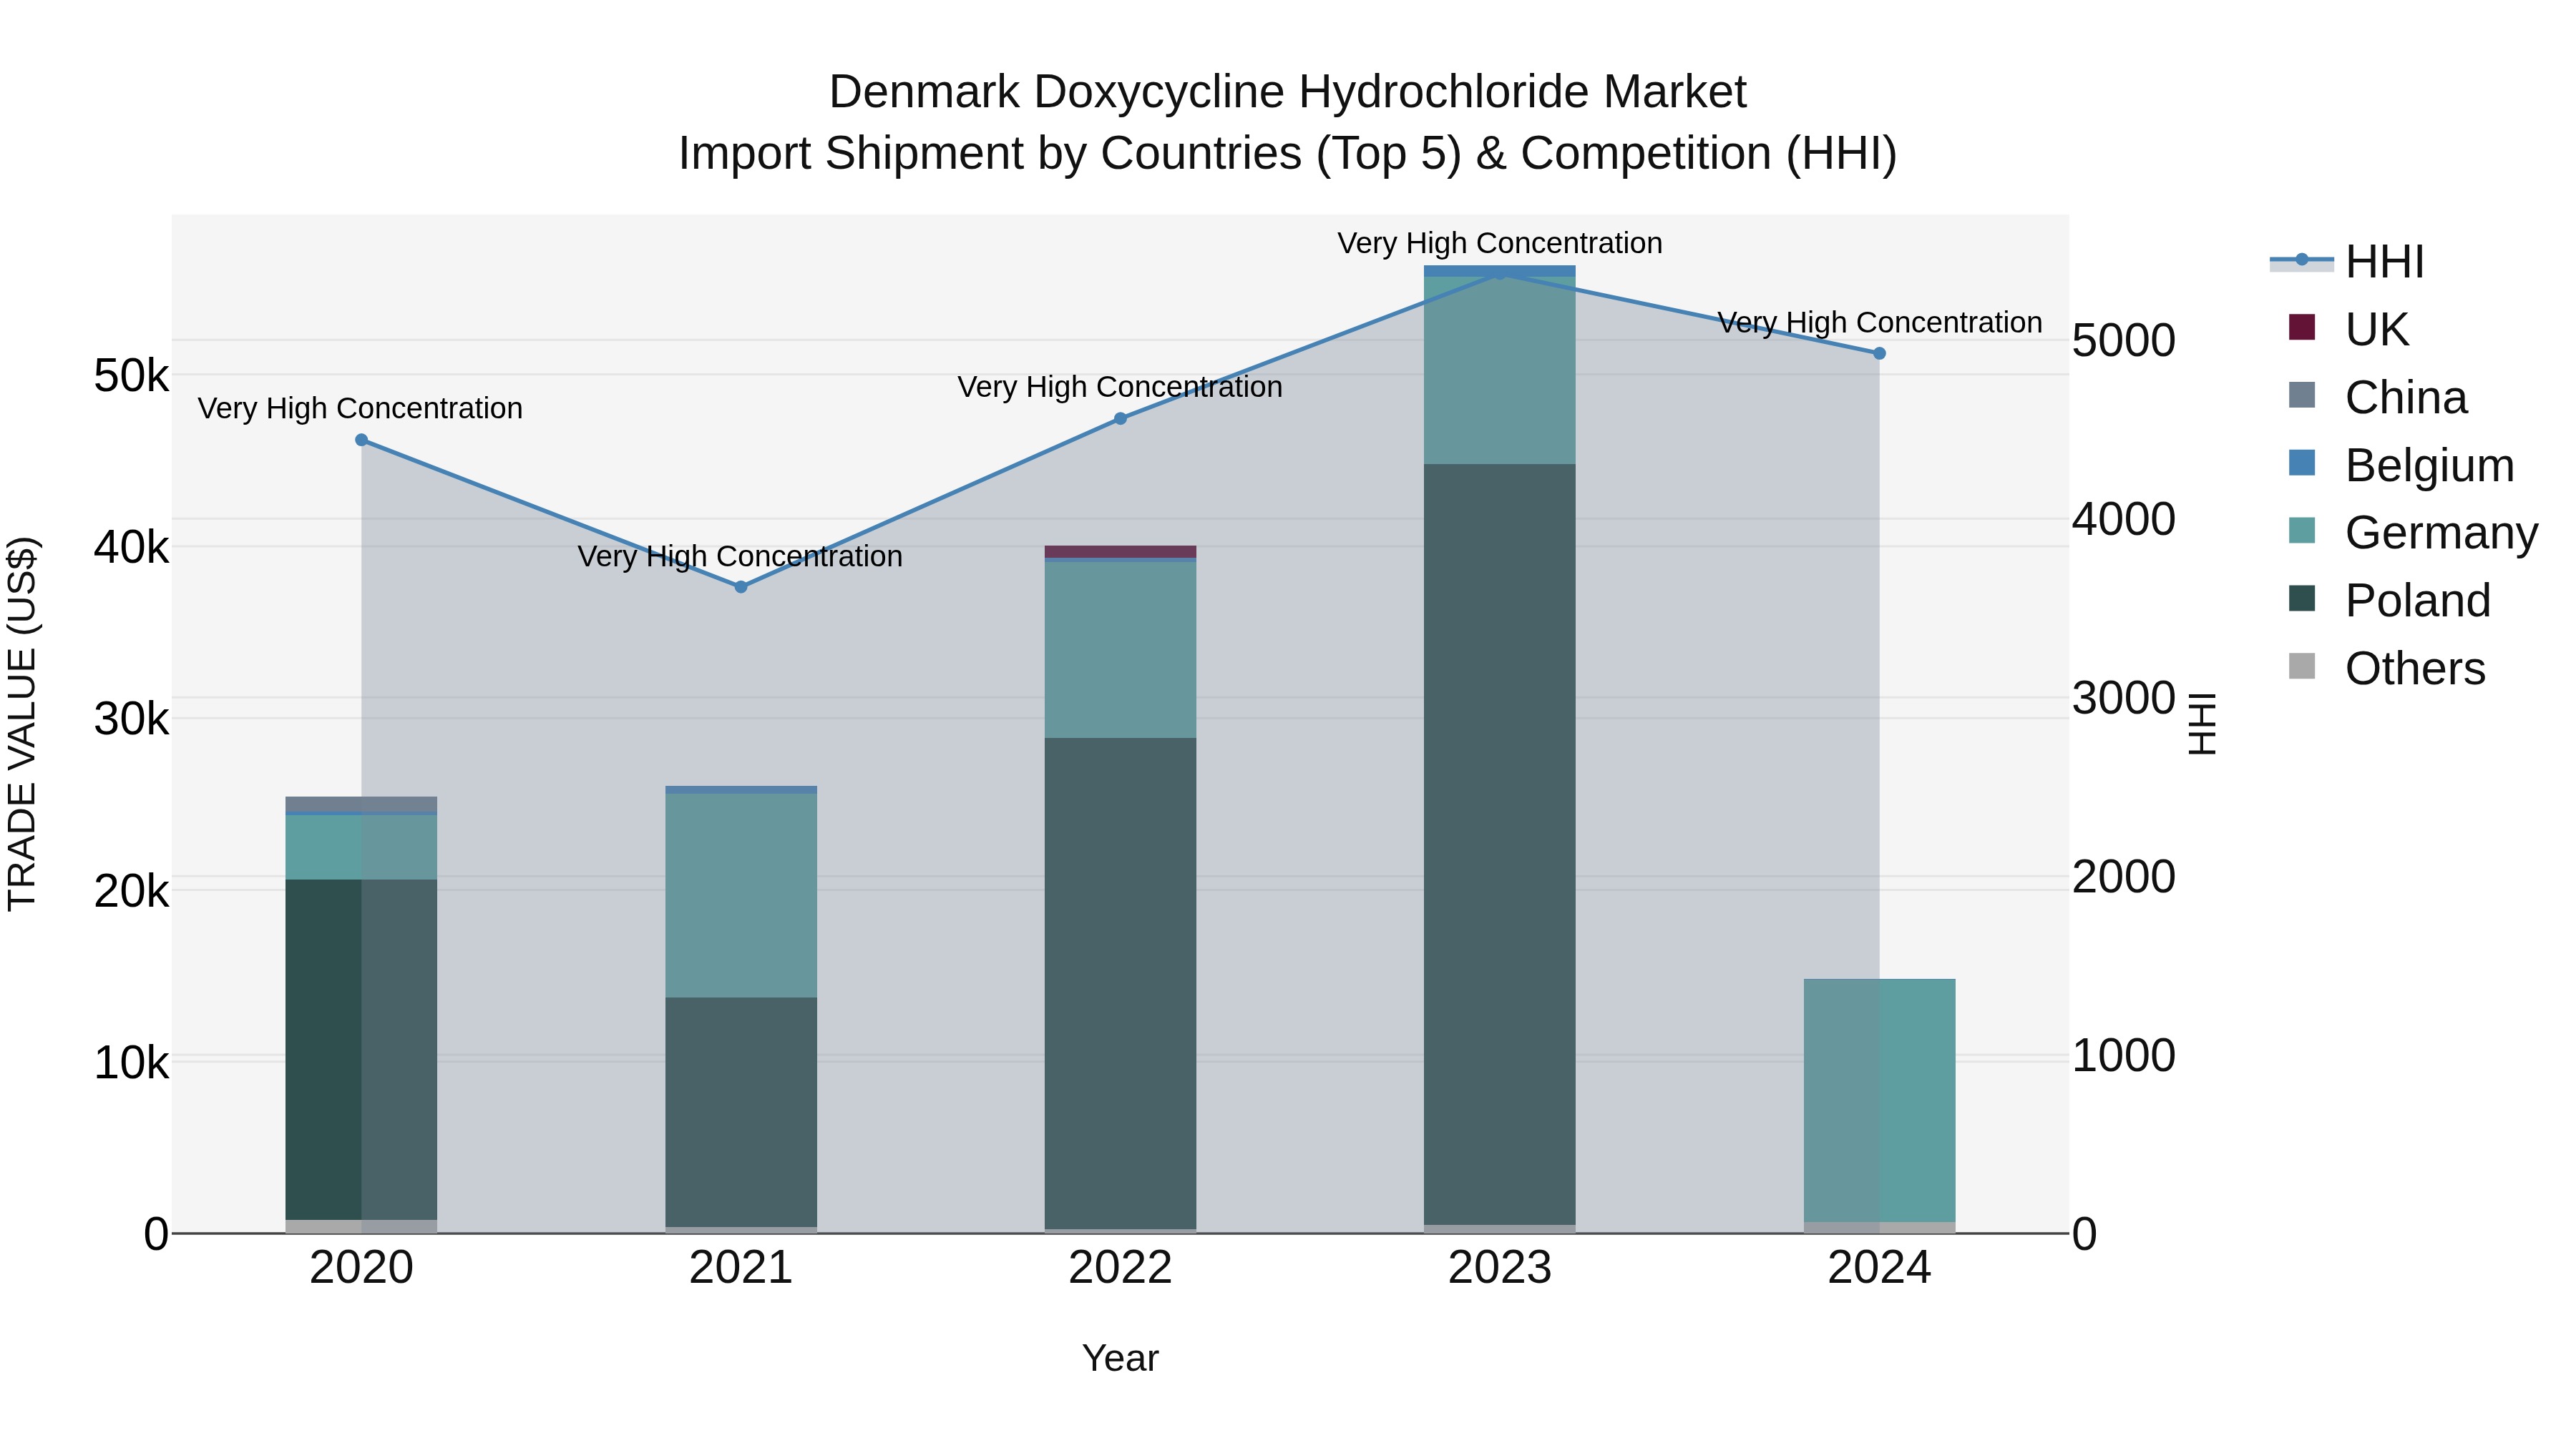Click the 30k trade value tick label

point(131,719)
